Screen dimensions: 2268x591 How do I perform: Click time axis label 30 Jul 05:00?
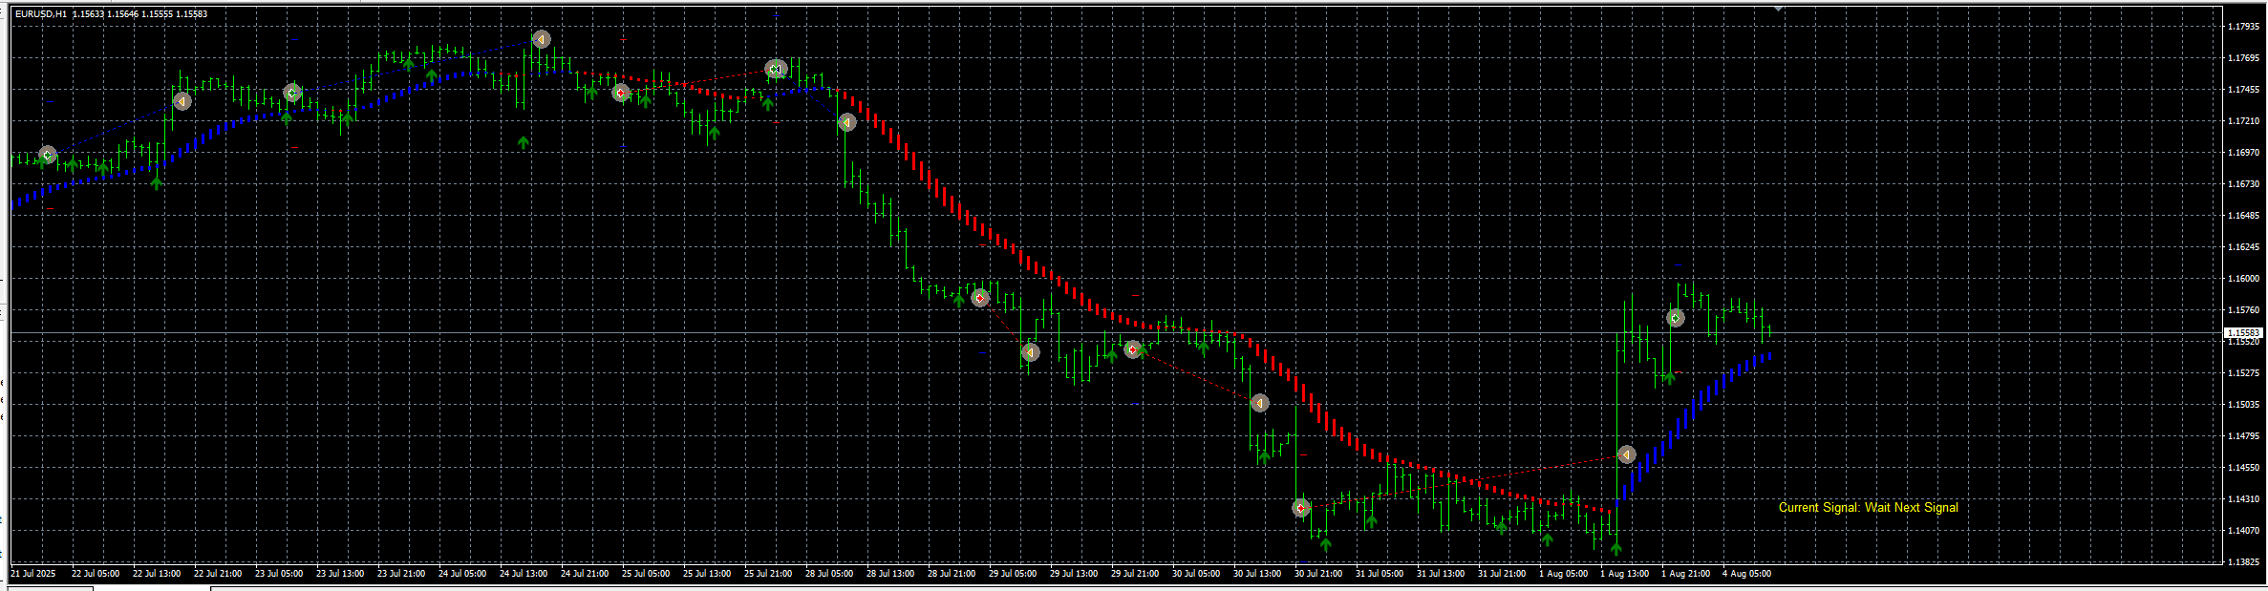coord(1196,574)
